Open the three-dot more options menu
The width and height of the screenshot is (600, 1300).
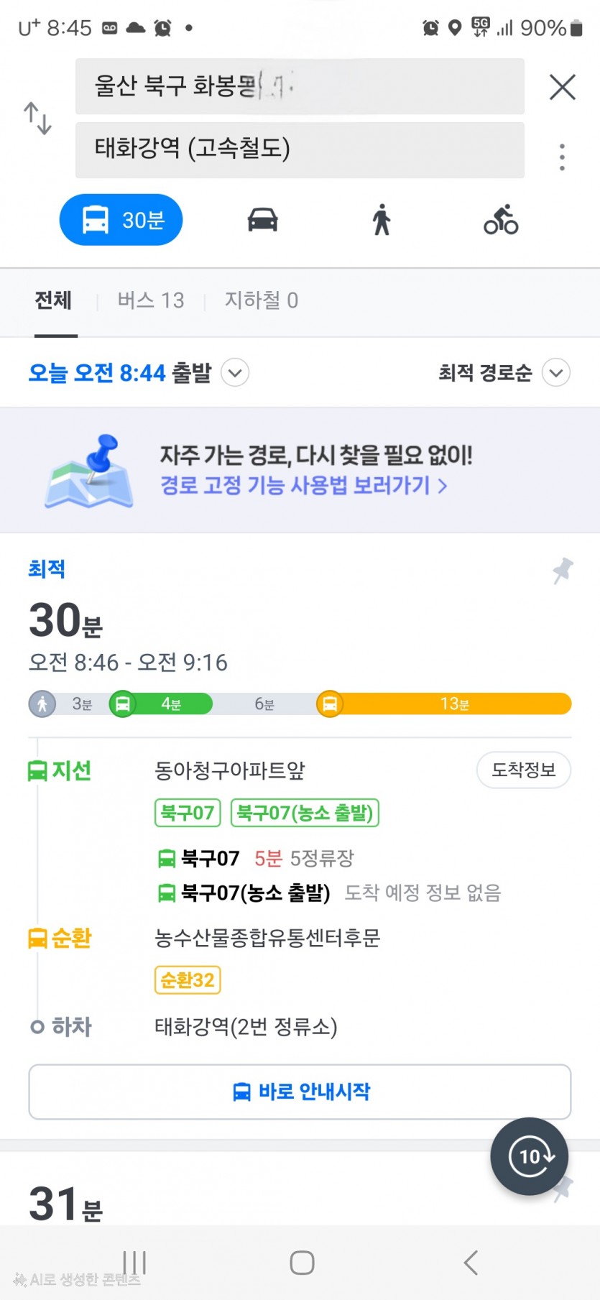(562, 157)
